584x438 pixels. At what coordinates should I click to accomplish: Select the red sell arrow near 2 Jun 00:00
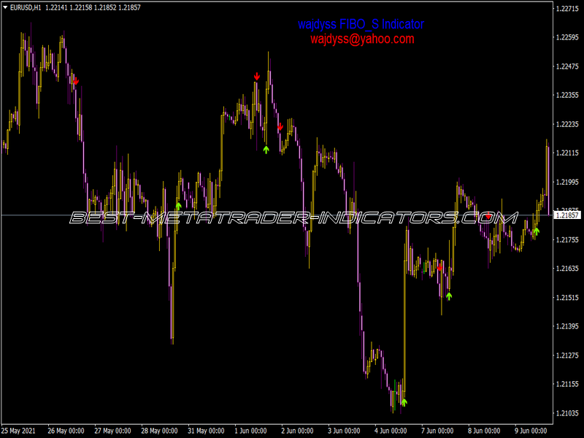(280, 127)
